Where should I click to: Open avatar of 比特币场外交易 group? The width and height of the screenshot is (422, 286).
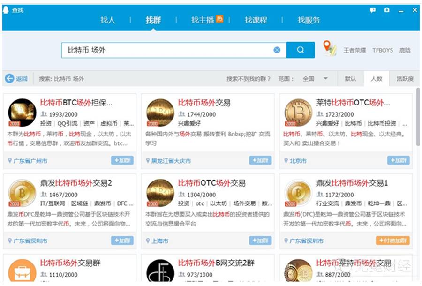point(160,113)
